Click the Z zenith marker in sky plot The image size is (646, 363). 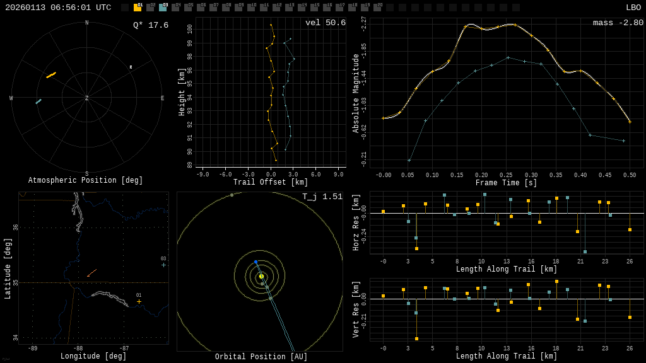coord(87,98)
